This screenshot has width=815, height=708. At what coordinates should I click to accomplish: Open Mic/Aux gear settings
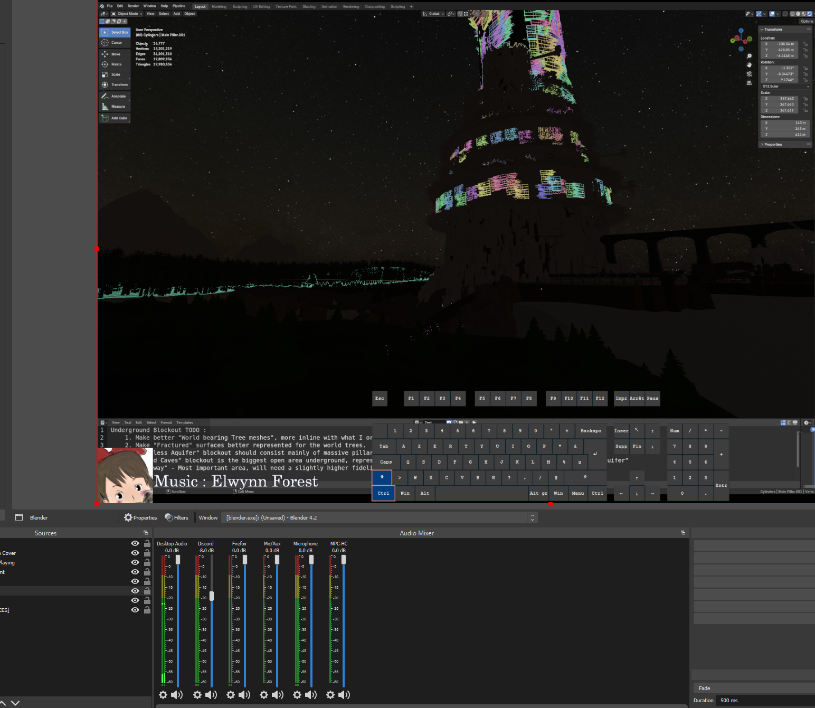point(264,695)
